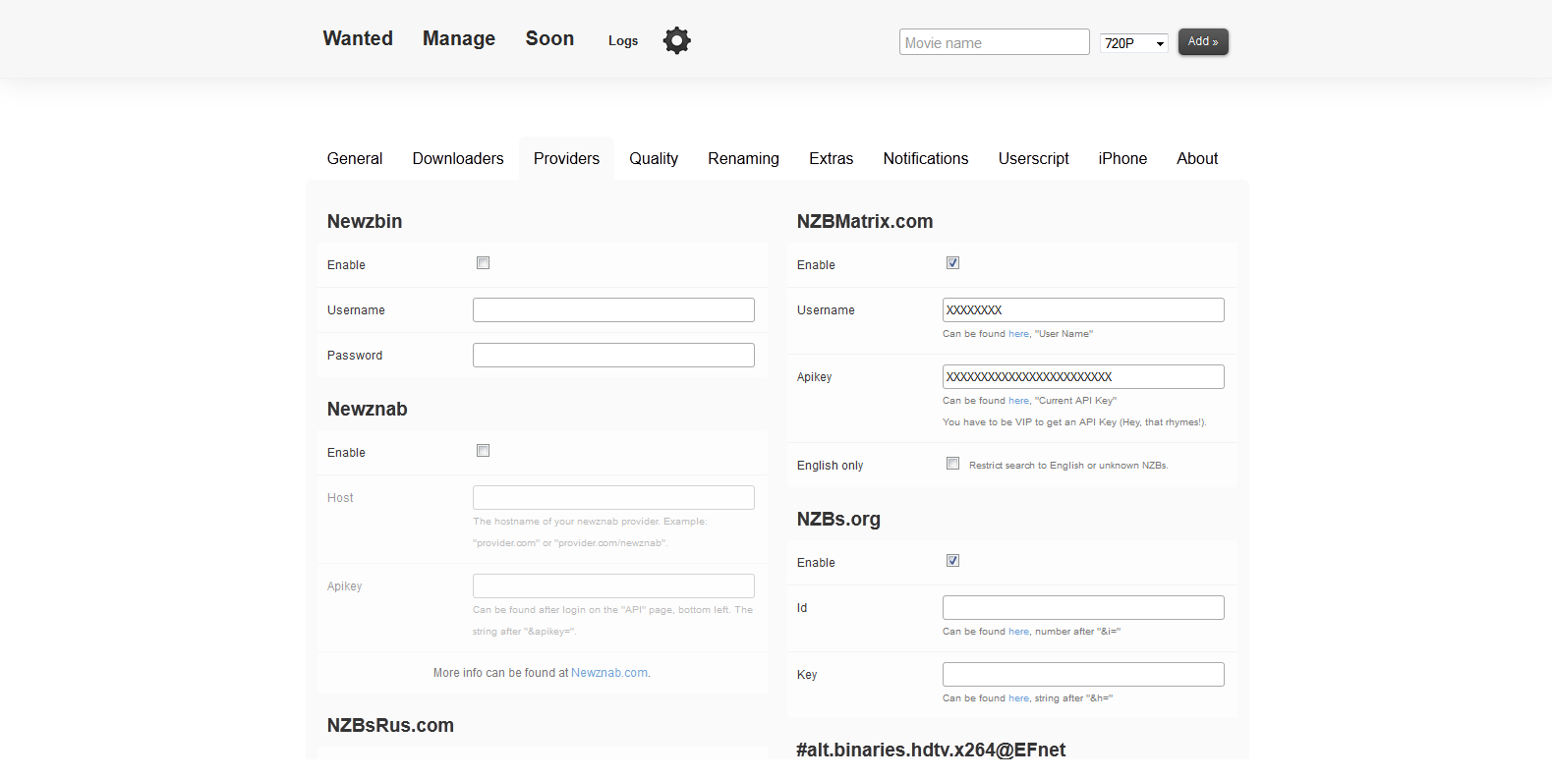
Task: Click the NZBs.org section heading
Action: pyautogui.click(x=838, y=519)
